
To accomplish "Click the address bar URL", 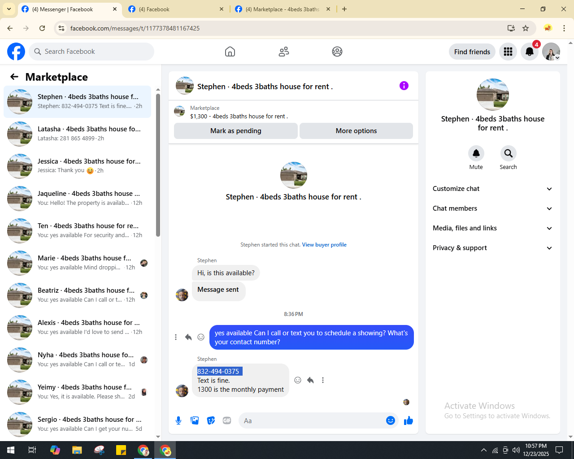I will tap(135, 28).
